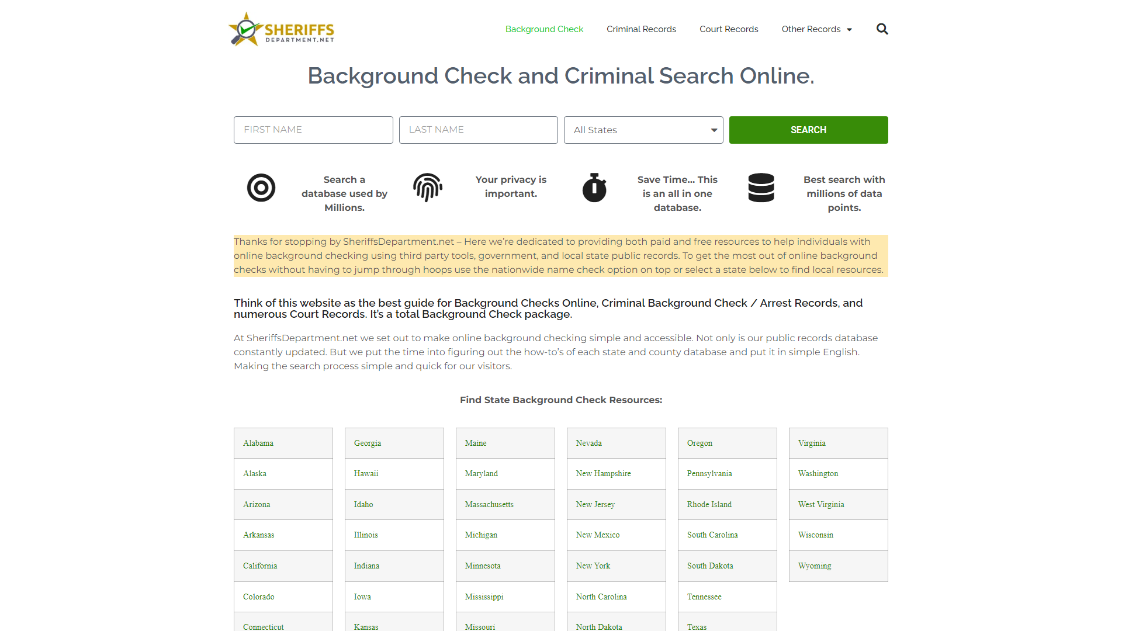Open the search magnifier icon in header

tap(882, 29)
